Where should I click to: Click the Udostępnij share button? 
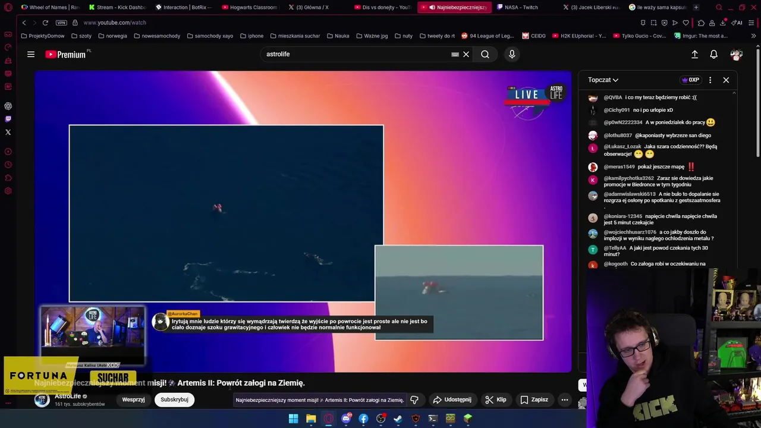452,399
